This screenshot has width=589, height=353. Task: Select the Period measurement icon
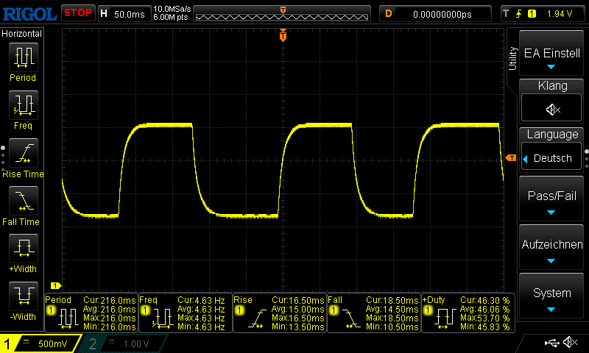(x=23, y=59)
